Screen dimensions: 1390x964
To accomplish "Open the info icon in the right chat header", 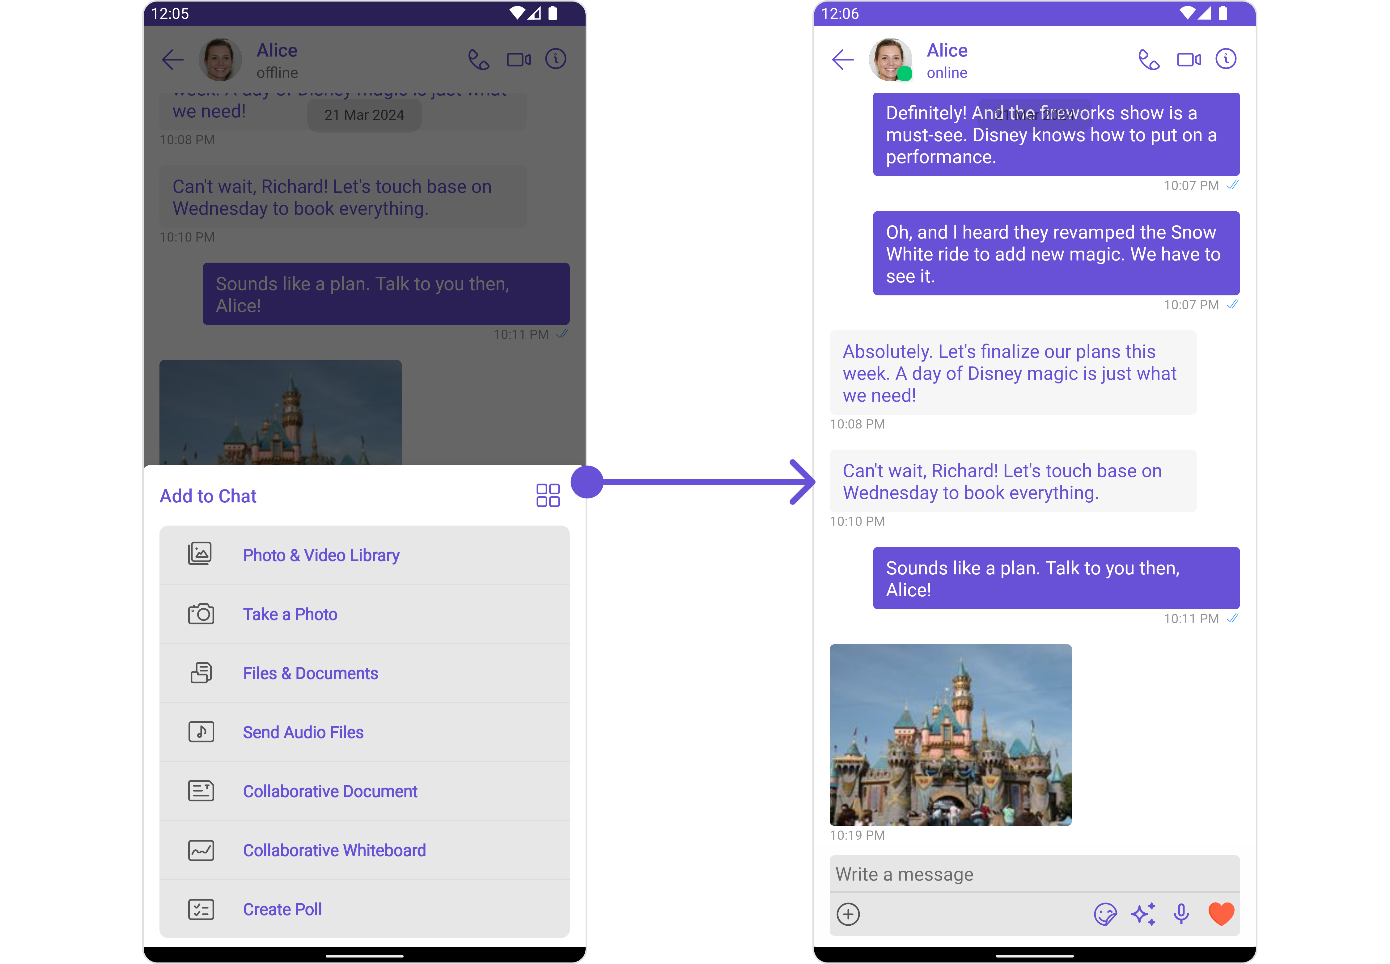I will (x=1226, y=59).
